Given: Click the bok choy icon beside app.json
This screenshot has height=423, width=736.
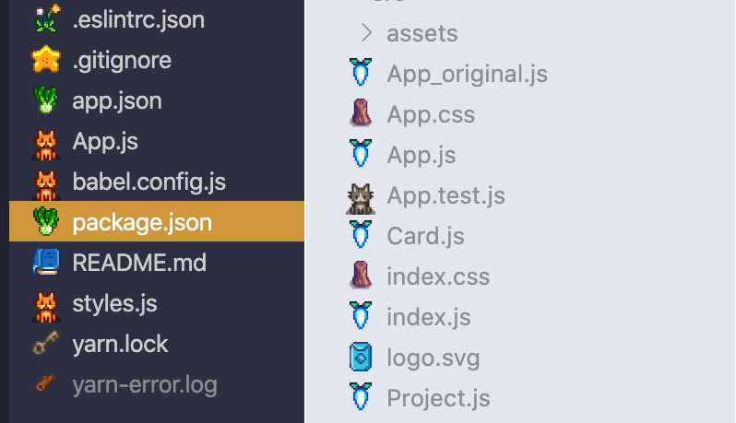Looking at the screenshot, I should click(44, 101).
